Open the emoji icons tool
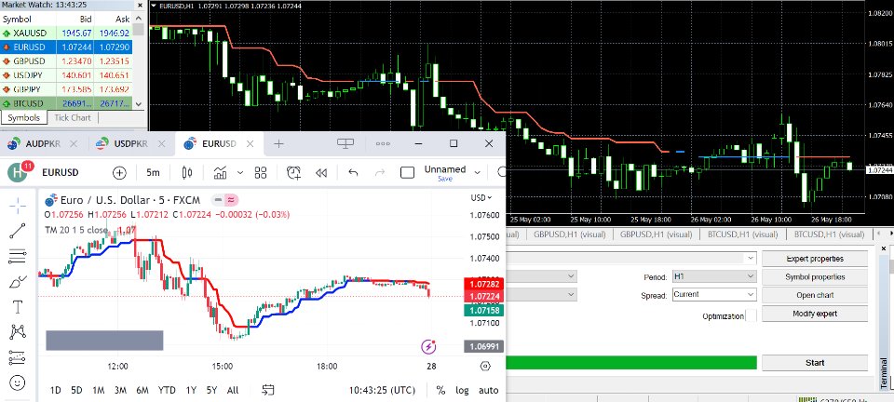This screenshot has width=894, height=402. (x=18, y=382)
